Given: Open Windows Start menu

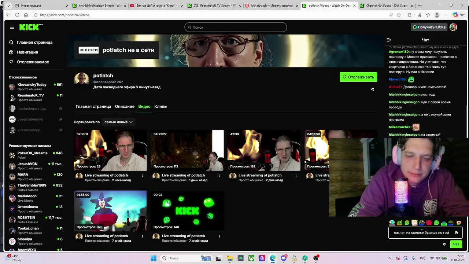Looking at the screenshot, I should pos(154,258).
